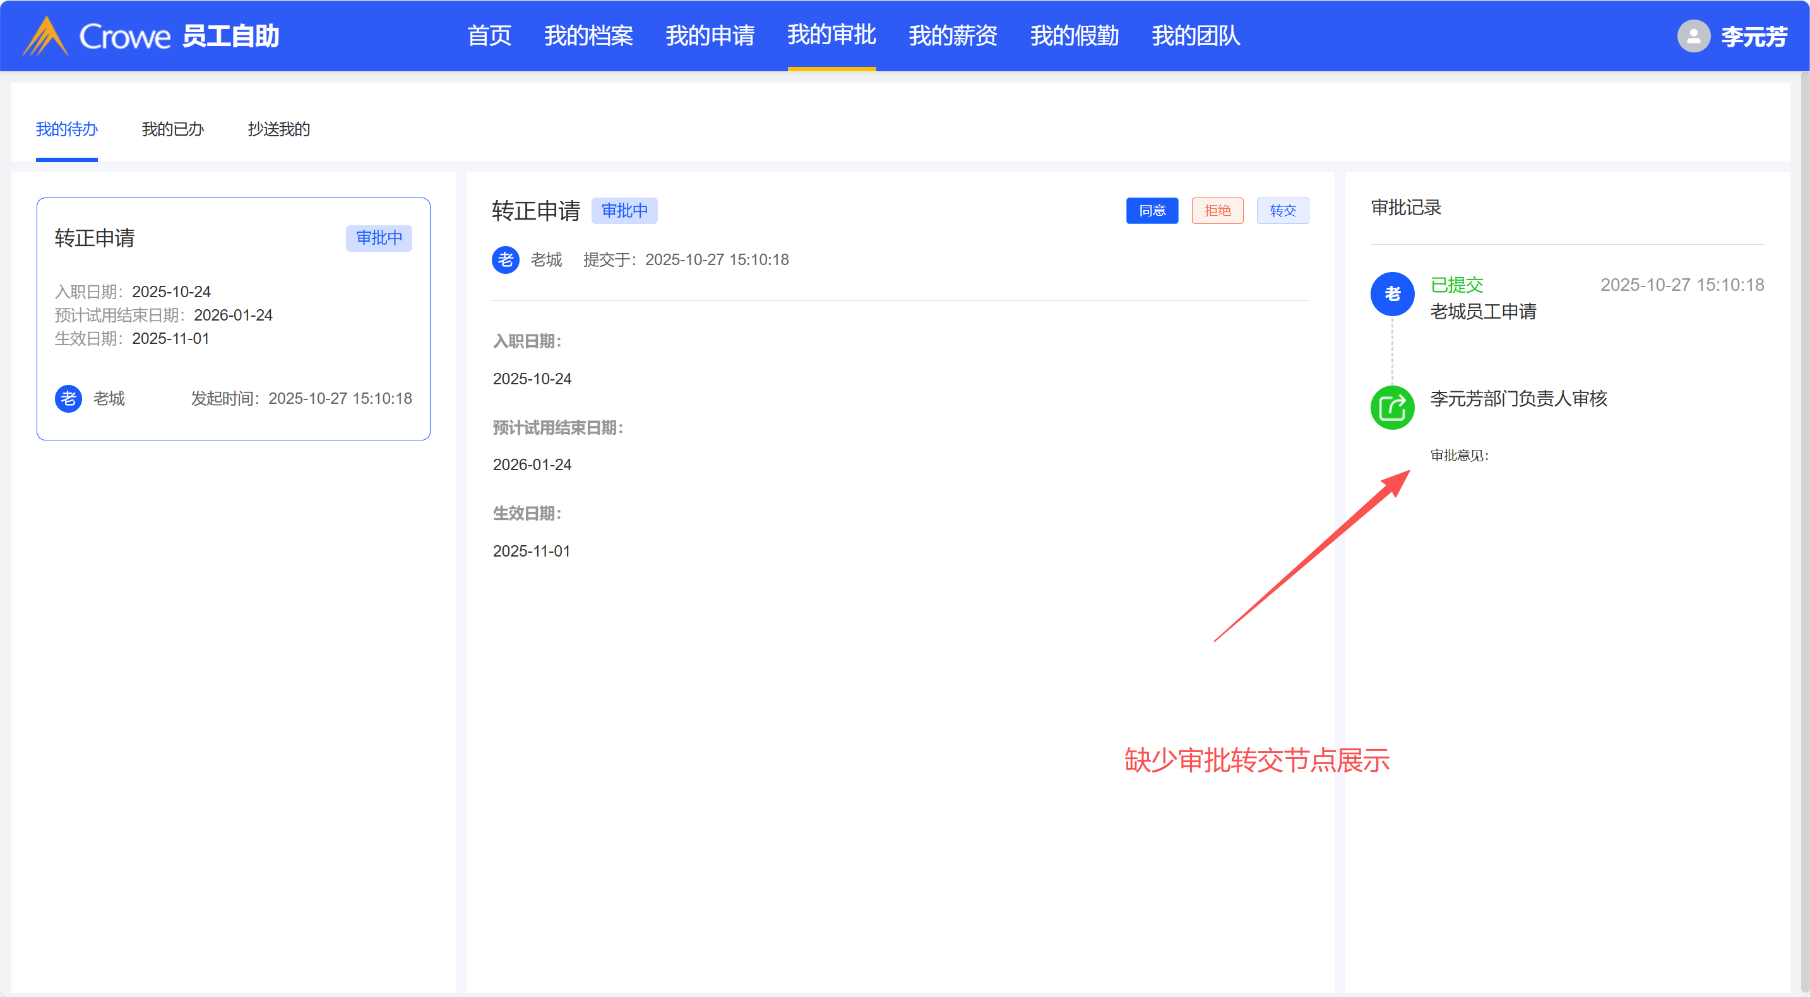The height and width of the screenshot is (997, 1810).
Task: Open 首页 navigation item
Action: 489,36
